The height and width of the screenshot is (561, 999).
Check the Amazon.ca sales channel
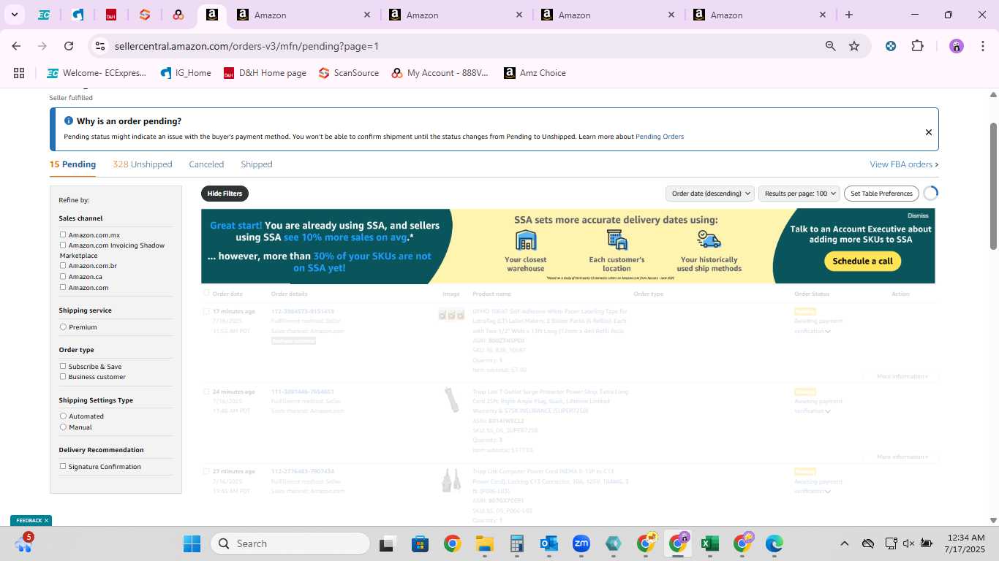pyautogui.click(x=63, y=276)
